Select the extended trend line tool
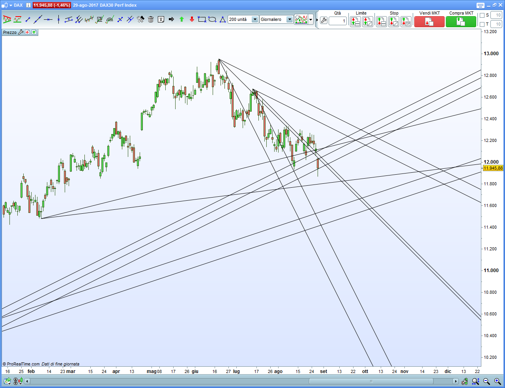This screenshot has width=505, height=388. (38, 19)
